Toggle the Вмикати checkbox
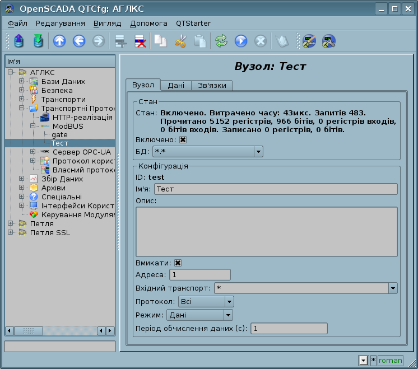418x369 pixels. [x=178, y=263]
